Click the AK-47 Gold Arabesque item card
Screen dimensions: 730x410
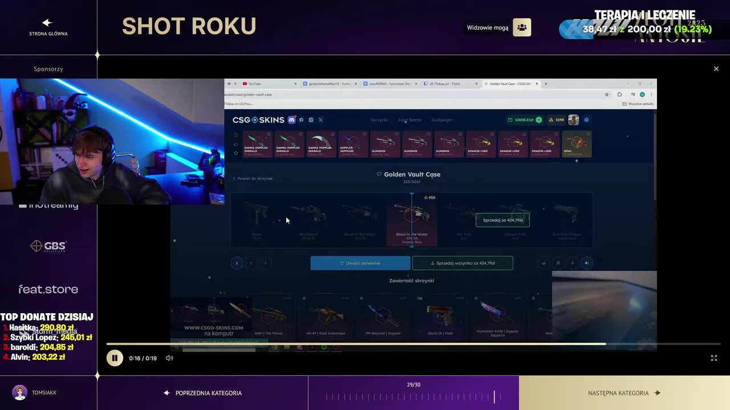(x=326, y=317)
